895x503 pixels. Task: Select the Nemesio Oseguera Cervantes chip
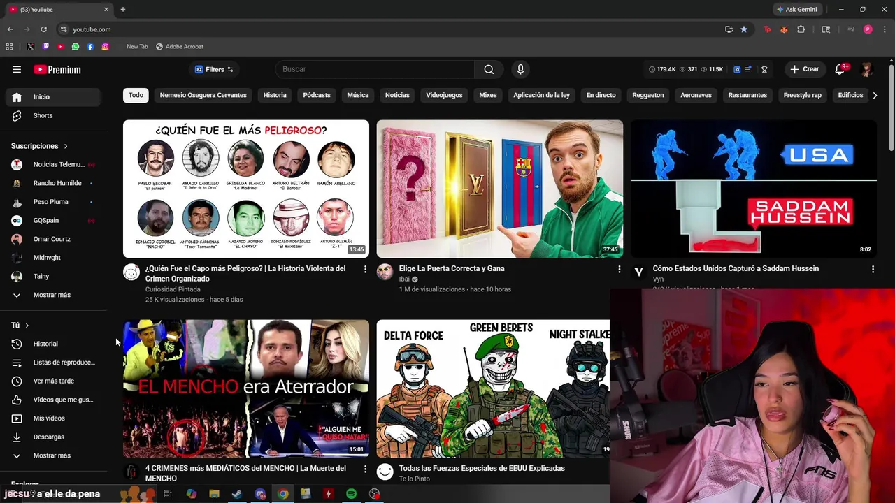pos(203,95)
